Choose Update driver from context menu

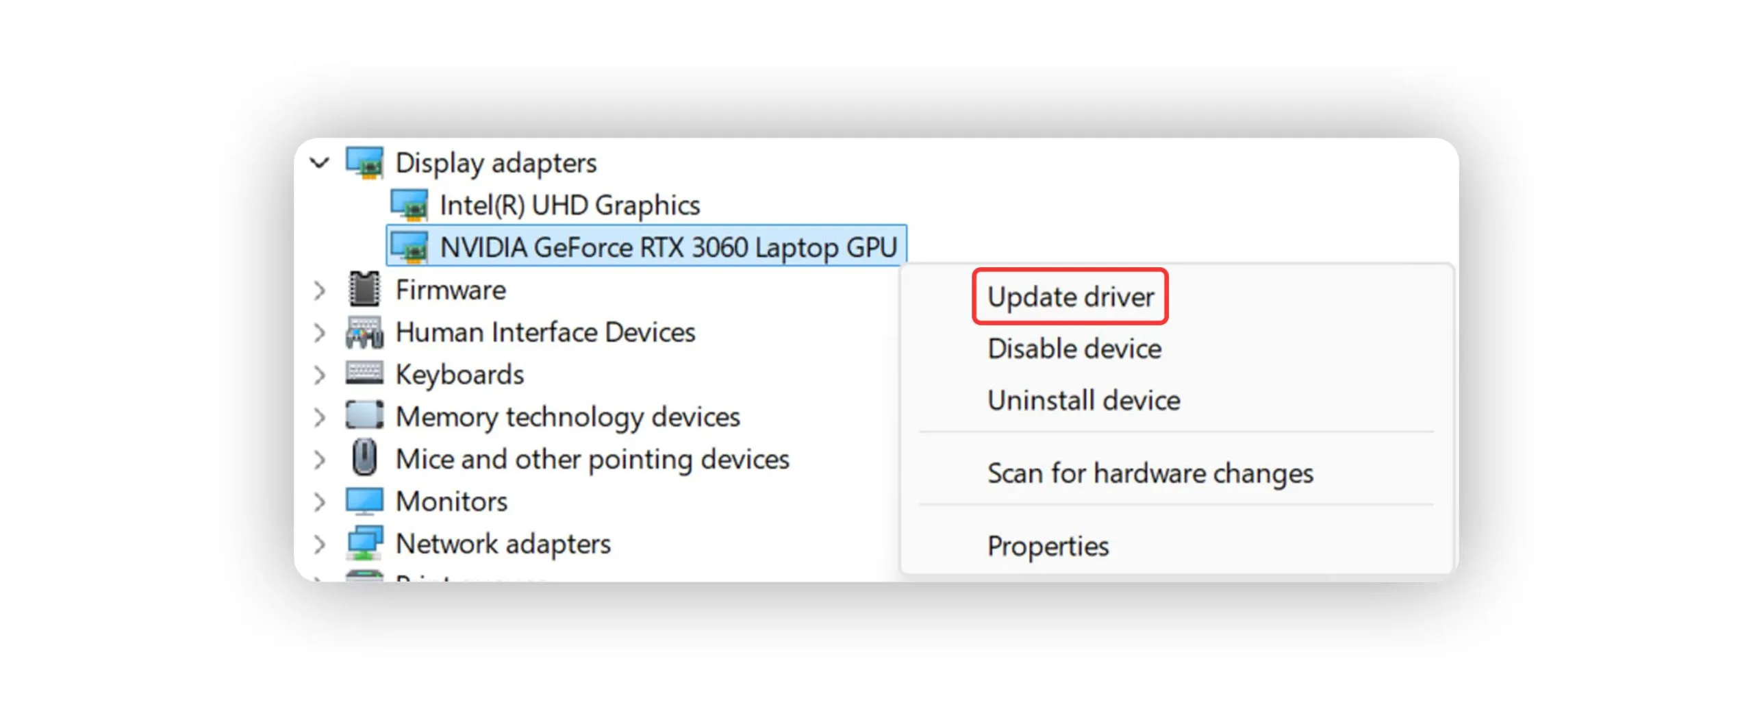(x=1070, y=297)
